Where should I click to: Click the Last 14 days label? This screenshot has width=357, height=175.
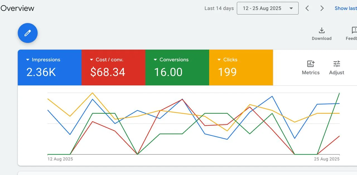tap(219, 8)
